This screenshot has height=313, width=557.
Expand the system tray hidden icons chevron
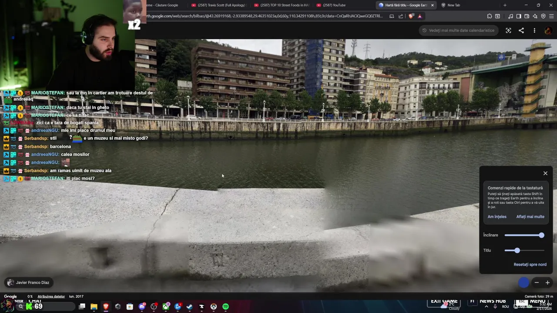pos(487,306)
